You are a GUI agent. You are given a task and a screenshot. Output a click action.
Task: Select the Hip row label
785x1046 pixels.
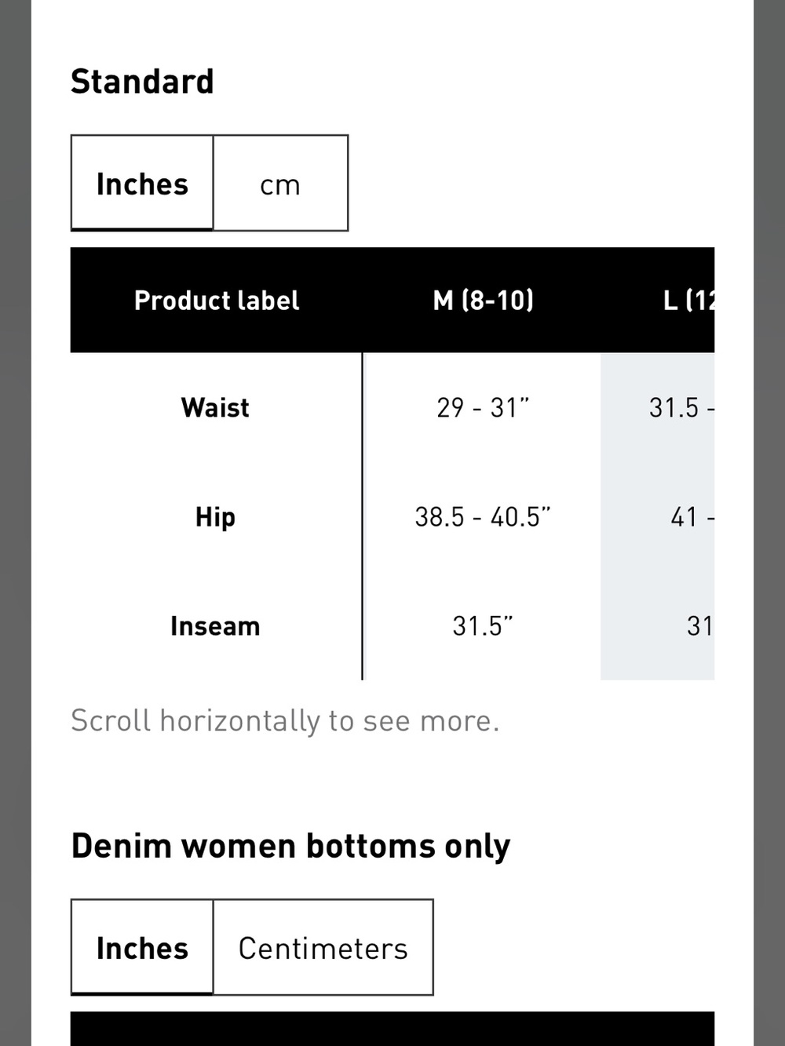coord(215,517)
